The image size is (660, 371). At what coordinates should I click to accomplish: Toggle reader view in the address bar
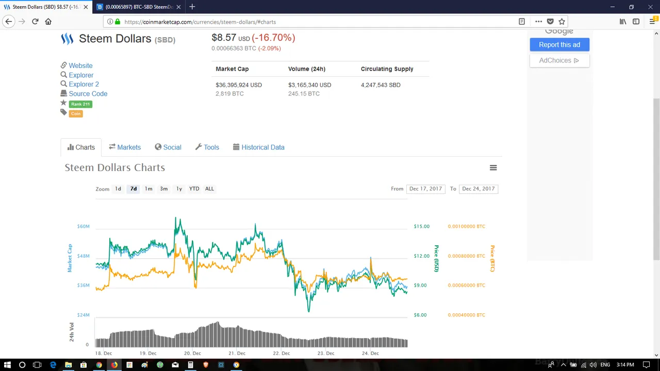pyautogui.click(x=522, y=22)
